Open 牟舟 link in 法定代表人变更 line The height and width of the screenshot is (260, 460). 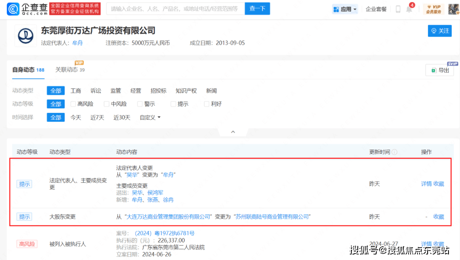coord(168,175)
